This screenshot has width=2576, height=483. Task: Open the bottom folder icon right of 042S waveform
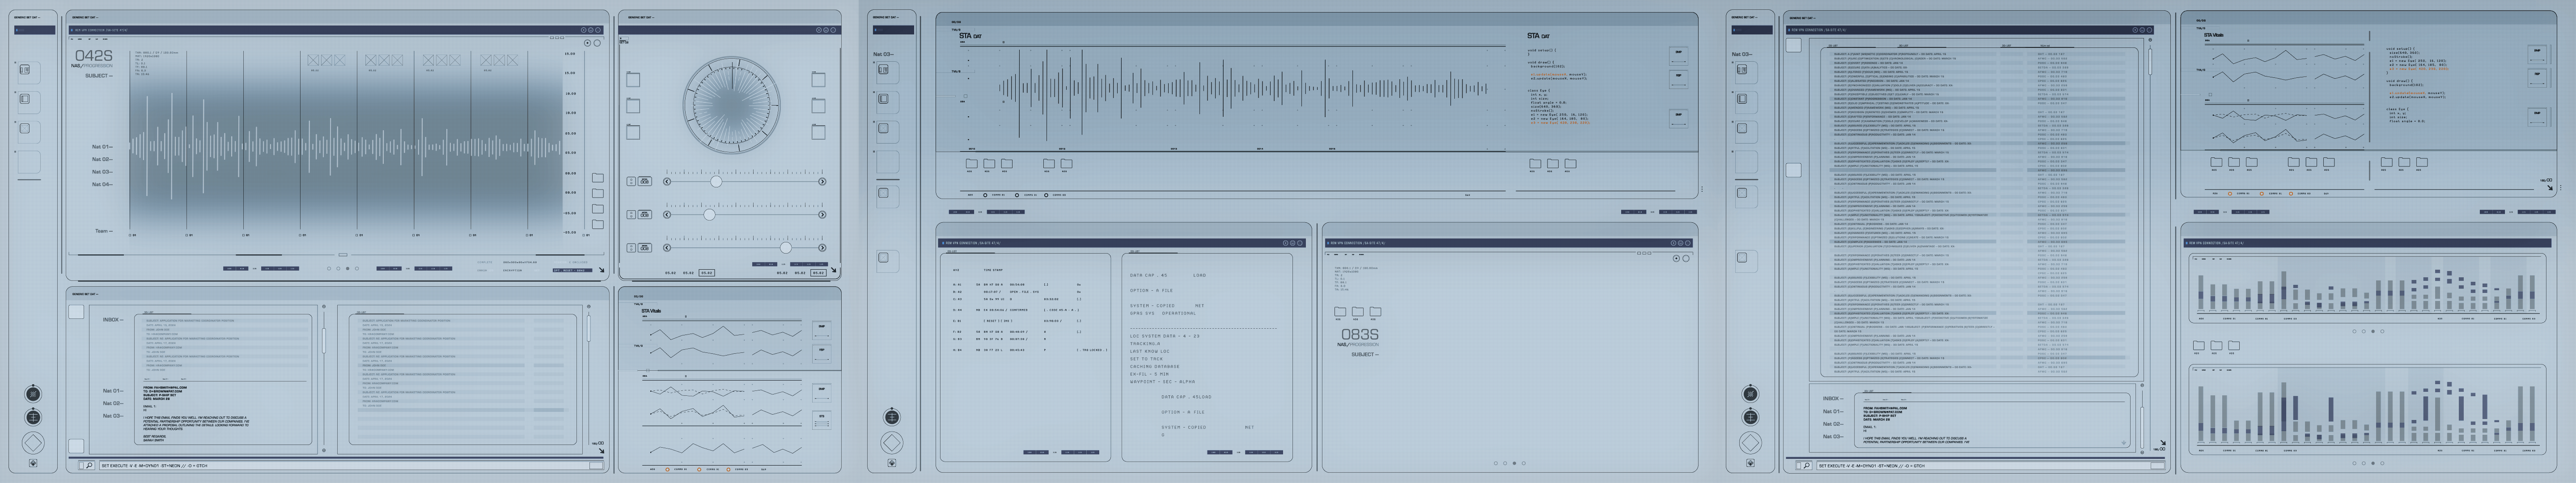(597, 224)
